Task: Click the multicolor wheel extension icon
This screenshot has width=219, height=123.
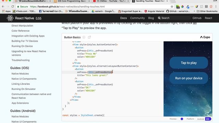Action: tap(182, 6)
